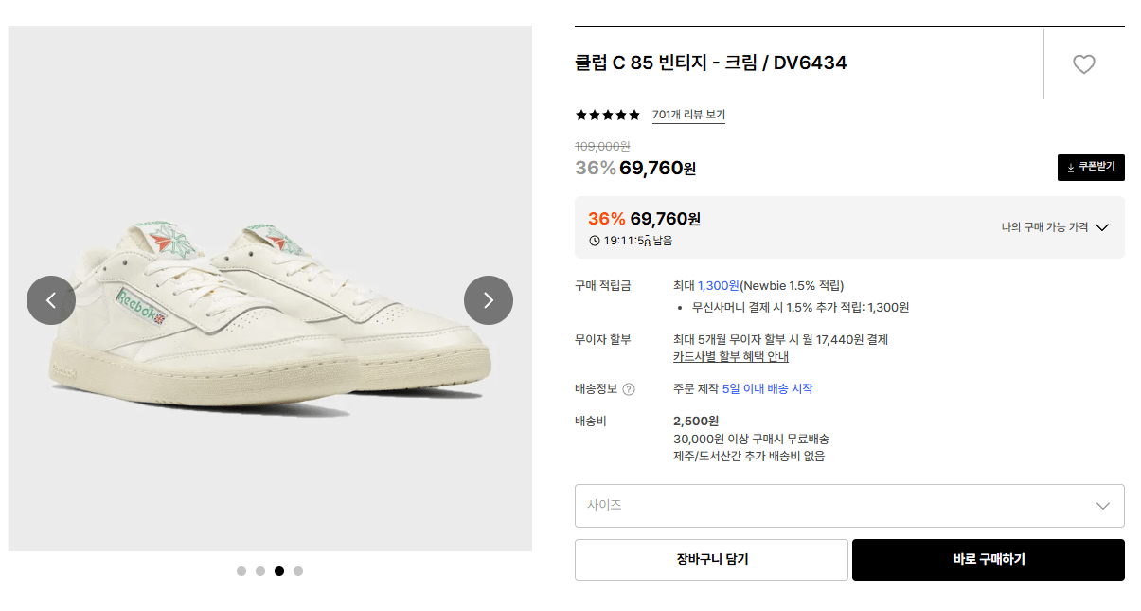The image size is (1141, 611).
Task: Click the 바로 구매하기 button
Action: pyautogui.click(x=988, y=560)
